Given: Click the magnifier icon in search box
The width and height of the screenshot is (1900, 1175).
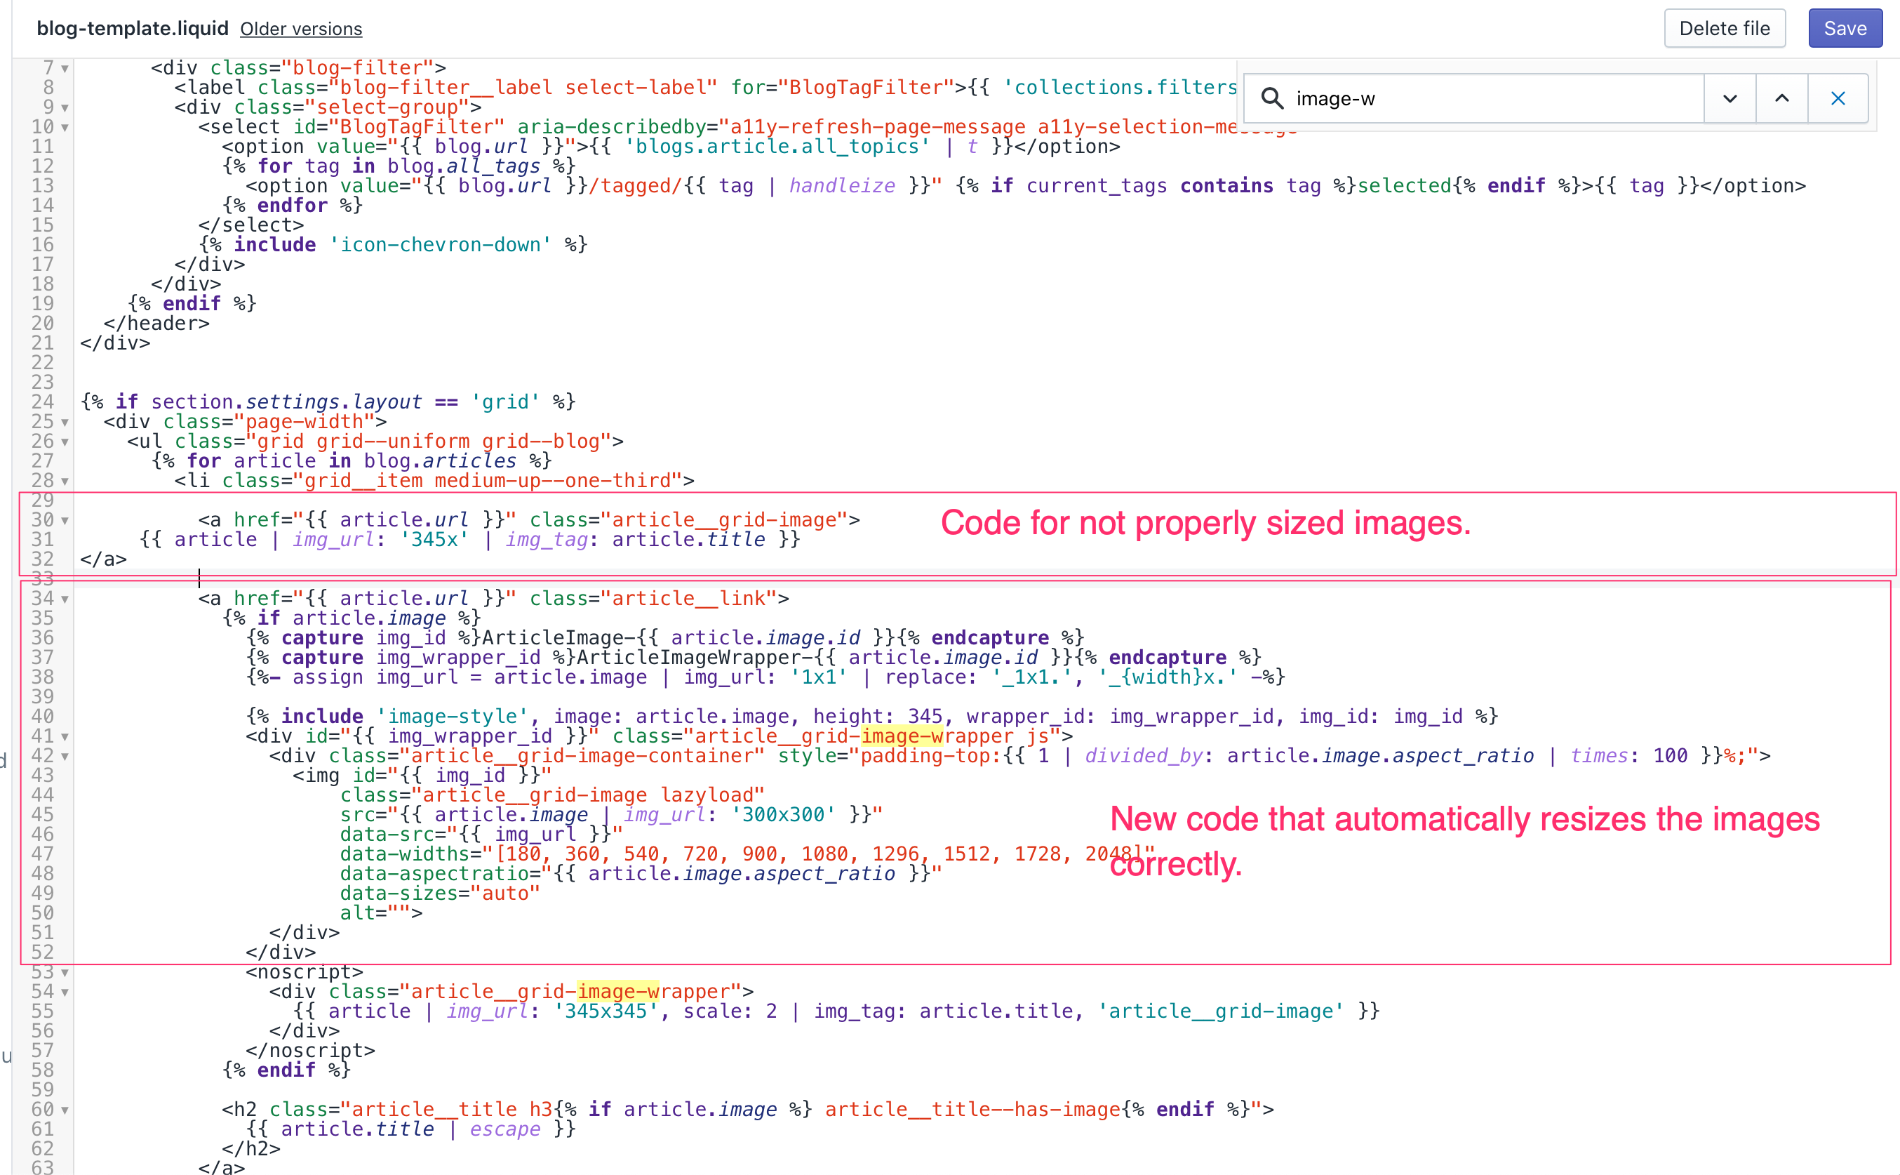Looking at the screenshot, I should (x=1271, y=99).
